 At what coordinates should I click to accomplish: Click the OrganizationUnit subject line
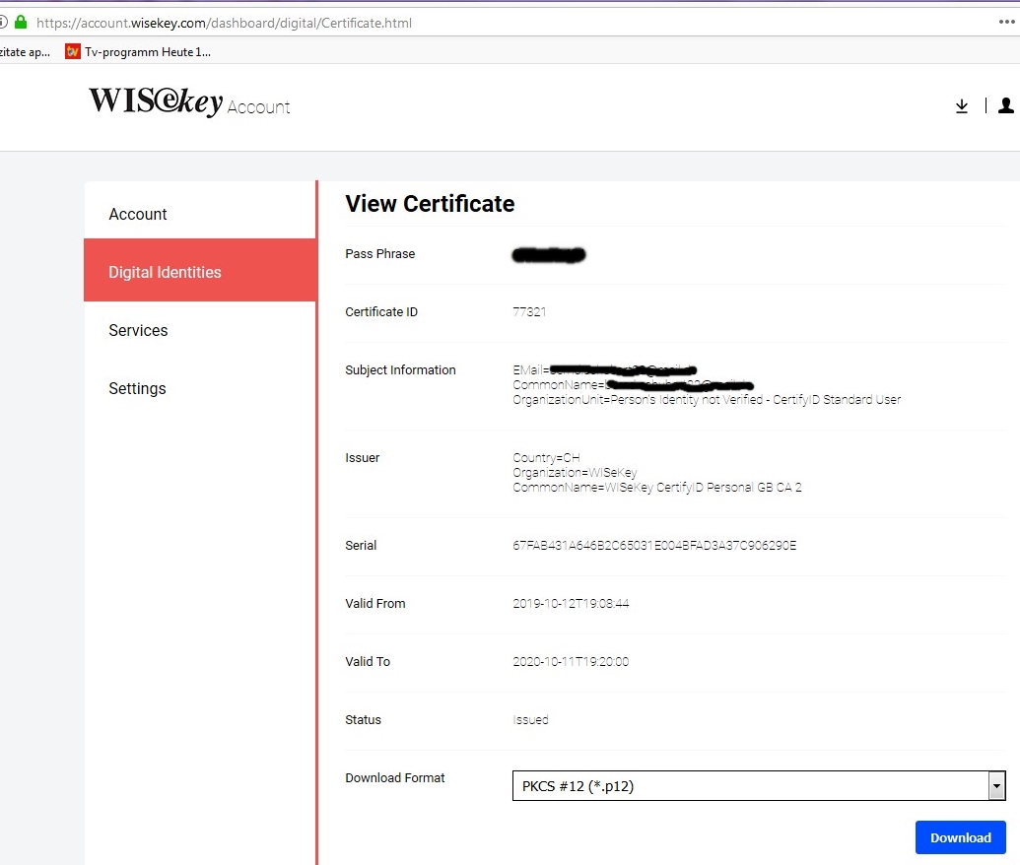(707, 400)
